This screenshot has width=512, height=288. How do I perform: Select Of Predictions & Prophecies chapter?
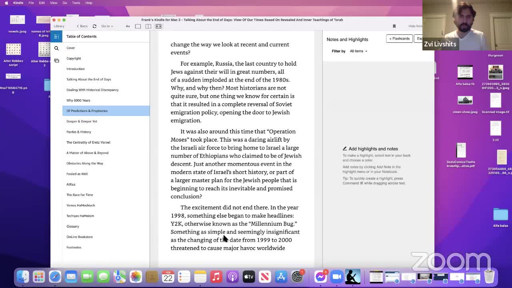(x=106, y=111)
